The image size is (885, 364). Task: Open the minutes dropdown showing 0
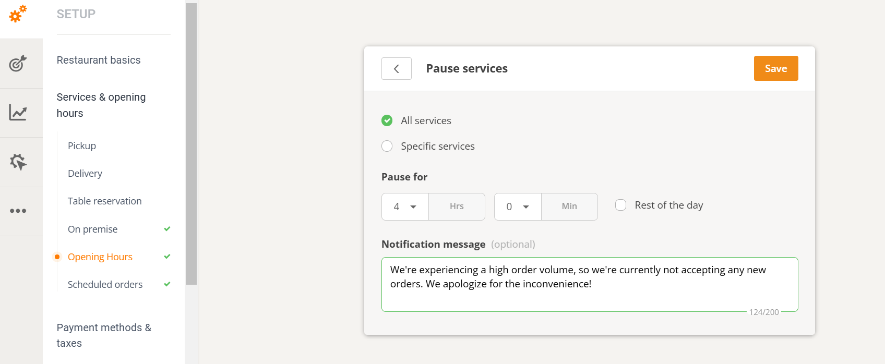(x=518, y=207)
